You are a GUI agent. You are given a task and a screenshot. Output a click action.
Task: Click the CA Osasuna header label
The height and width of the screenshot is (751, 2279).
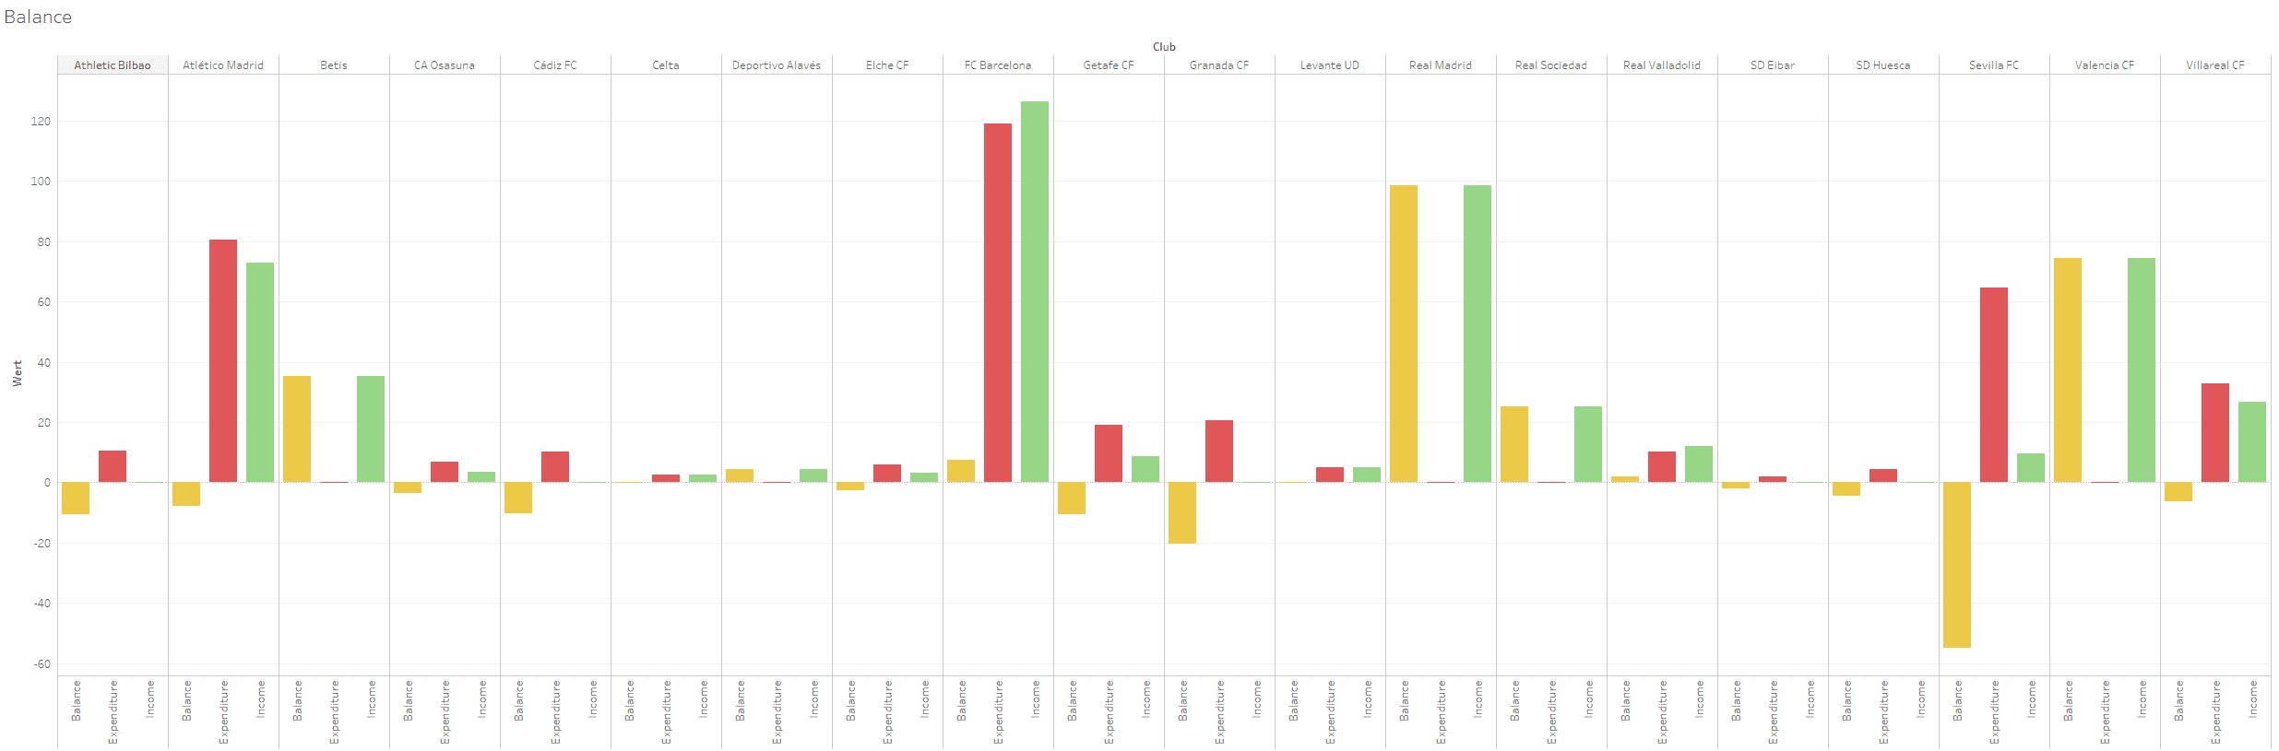click(x=445, y=65)
